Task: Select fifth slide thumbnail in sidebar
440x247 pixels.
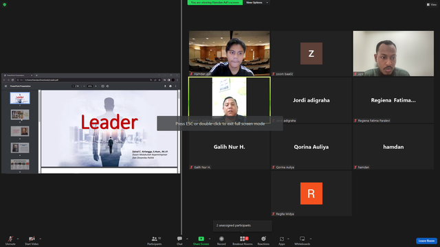Action: 20,165
